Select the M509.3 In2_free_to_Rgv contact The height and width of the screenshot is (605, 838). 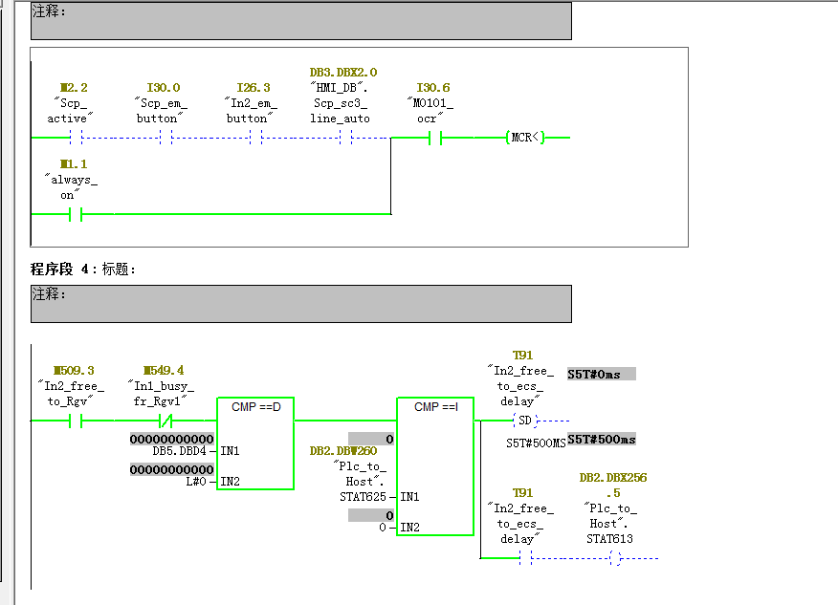click(76, 421)
